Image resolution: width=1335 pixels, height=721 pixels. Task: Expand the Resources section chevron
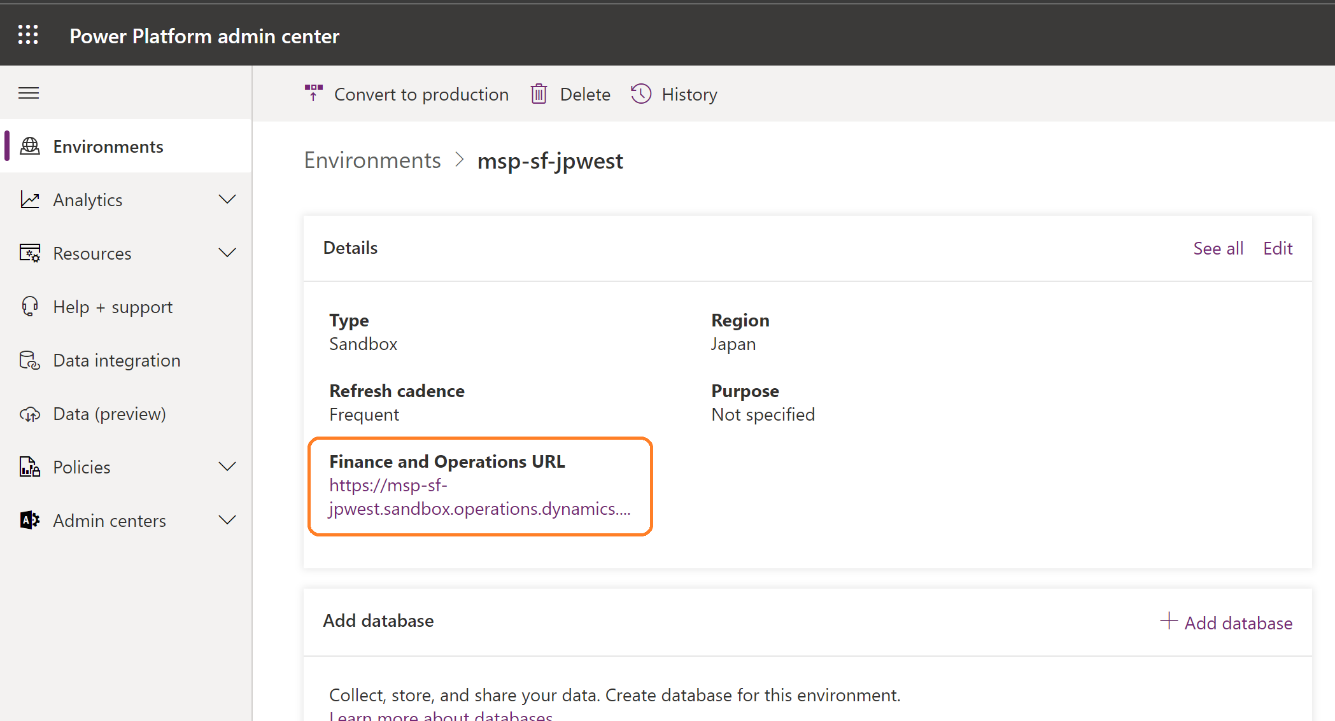(x=227, y=253)
